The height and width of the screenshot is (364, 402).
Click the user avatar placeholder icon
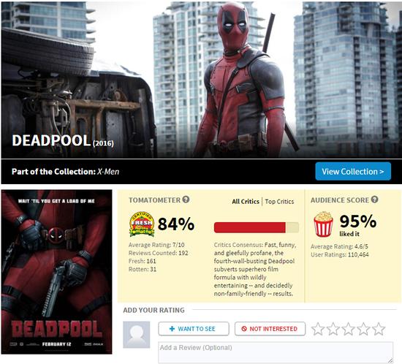click(x=137, y=335)
